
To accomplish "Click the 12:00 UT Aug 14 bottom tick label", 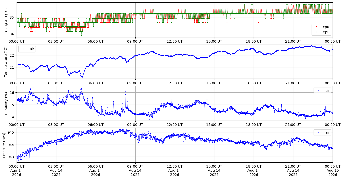I will coord(175,171).
